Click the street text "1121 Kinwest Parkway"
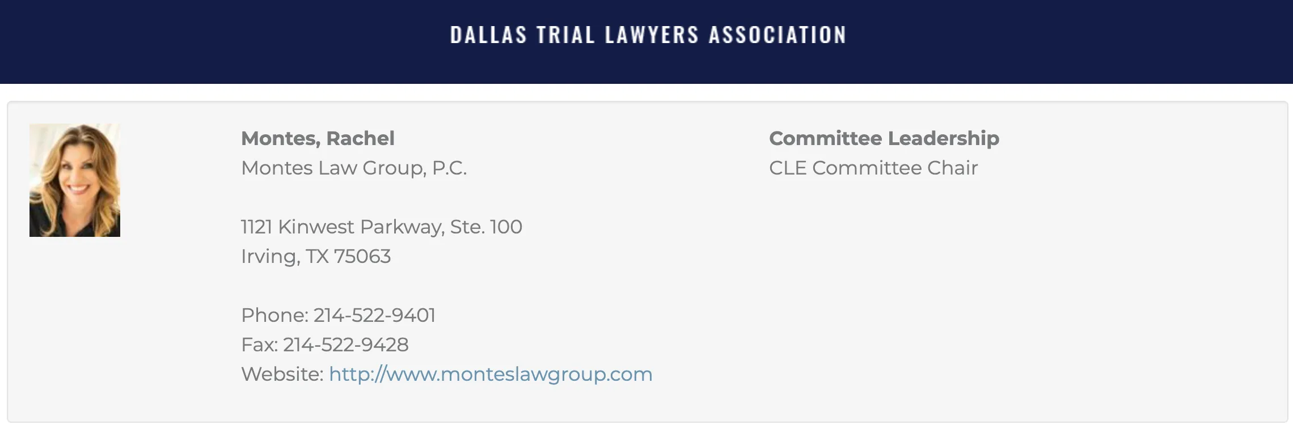1293x425 pixels. 342,227
